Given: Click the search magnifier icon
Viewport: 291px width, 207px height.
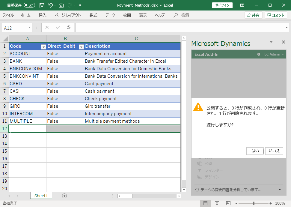Looking at the screenshot, I should pos(175,15).
